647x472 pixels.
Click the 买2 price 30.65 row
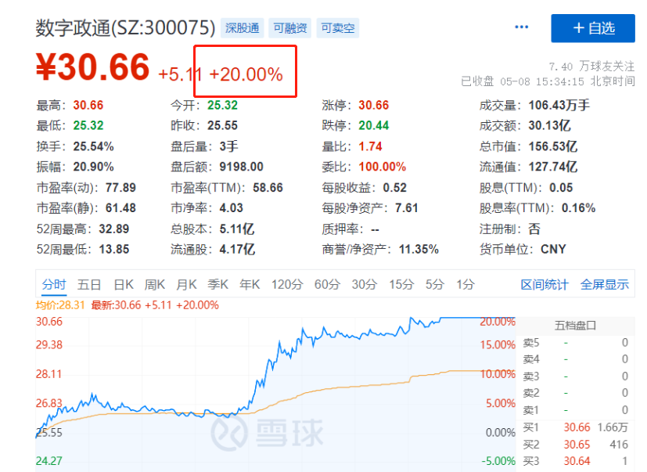[x=575, y=445]
